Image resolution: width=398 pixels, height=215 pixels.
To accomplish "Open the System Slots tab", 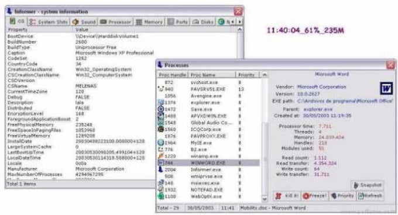I will (48, 22).
